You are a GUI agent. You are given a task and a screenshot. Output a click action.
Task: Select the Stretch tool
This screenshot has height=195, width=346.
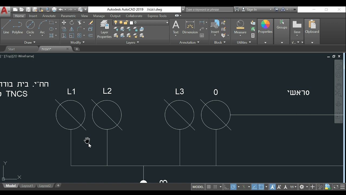tap(64, 35)
